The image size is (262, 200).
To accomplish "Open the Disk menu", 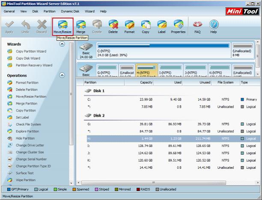I will (35, 12).
